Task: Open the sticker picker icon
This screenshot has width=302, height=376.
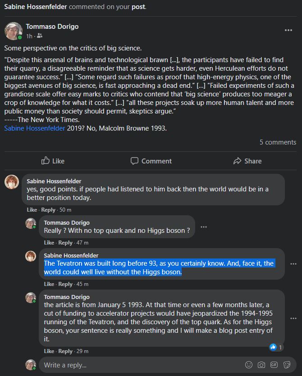Action: (287, 365)
